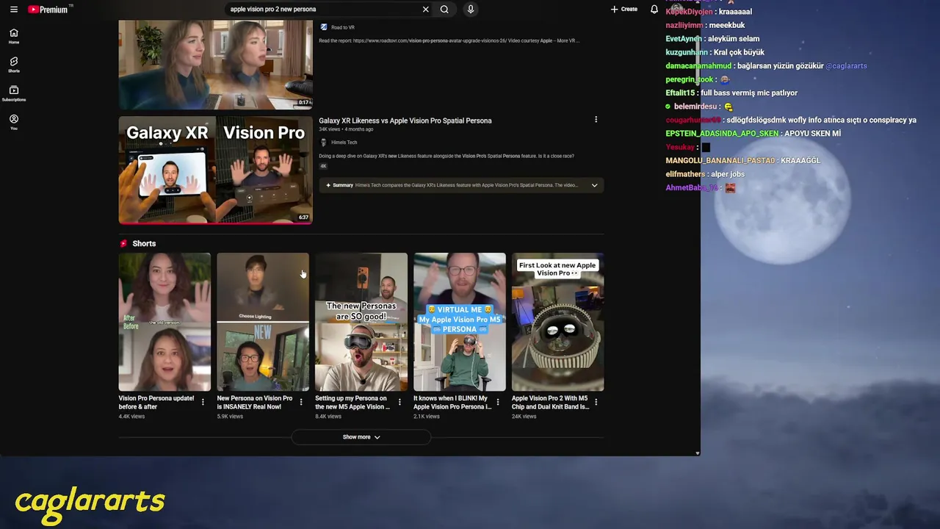Open Apple Vision Pro 2 M5 short
This screenshot has width=940, height=529.
(x=558, y=322)
